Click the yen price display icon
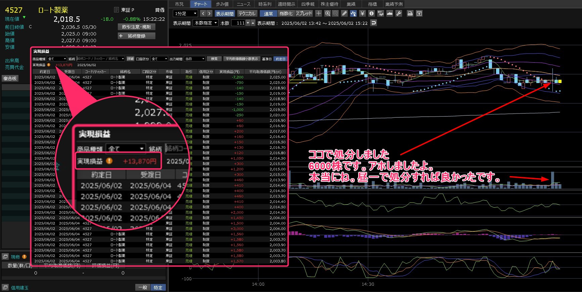Viewport: 582px width, 292px height. (362, 13)
